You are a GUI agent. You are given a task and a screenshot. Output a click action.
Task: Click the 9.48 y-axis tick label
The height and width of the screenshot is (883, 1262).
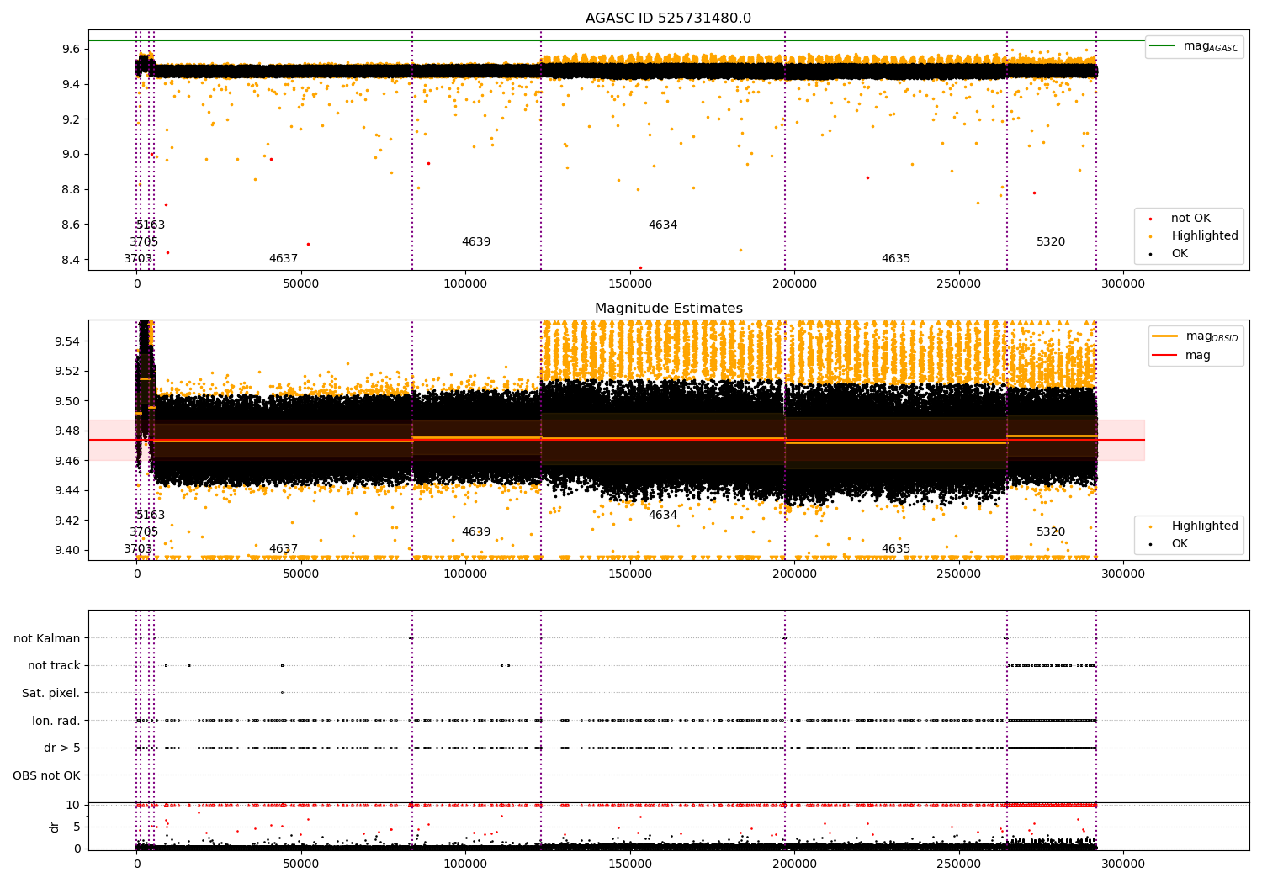[x=67, y=431]
